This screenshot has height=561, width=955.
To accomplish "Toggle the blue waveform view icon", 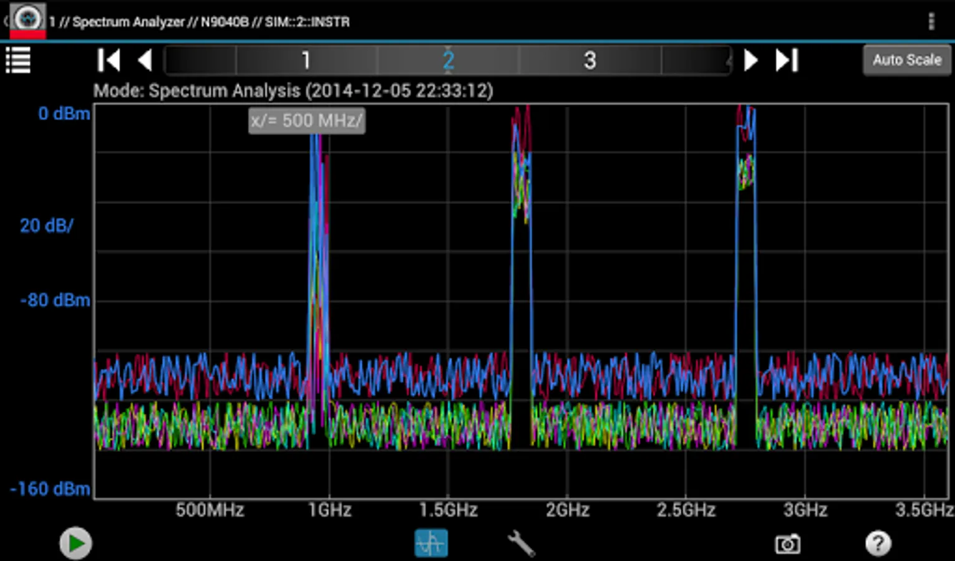I will click(x=431, y=543).
